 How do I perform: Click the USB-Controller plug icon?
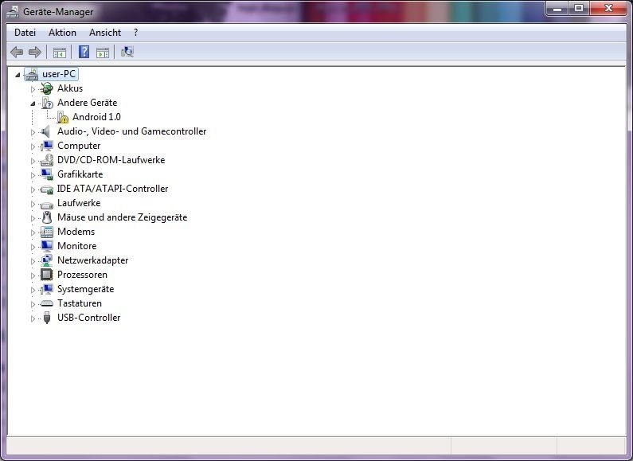click(x=47, y=318)
